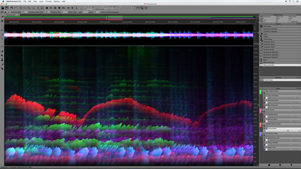Screen dimensions: 301x169
Task: Click the Record button in transport
Action: click(x=59, y=8)
